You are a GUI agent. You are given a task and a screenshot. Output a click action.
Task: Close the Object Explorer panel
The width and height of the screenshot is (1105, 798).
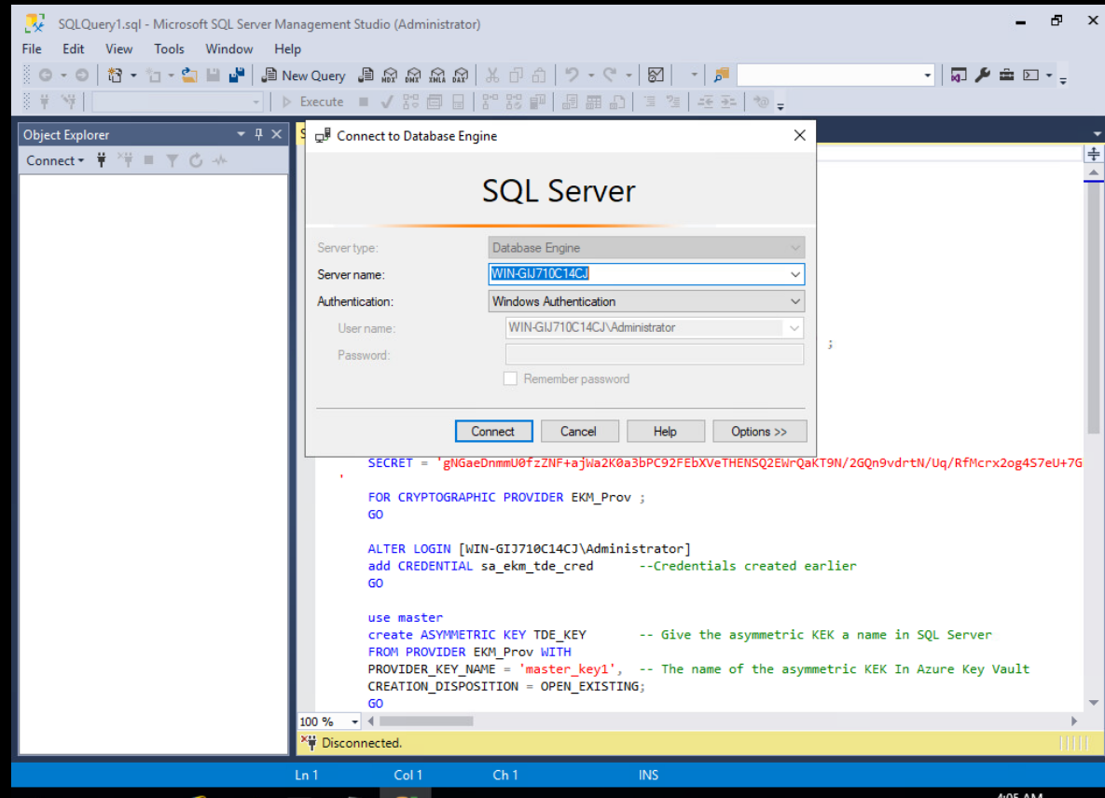[277, 134]
